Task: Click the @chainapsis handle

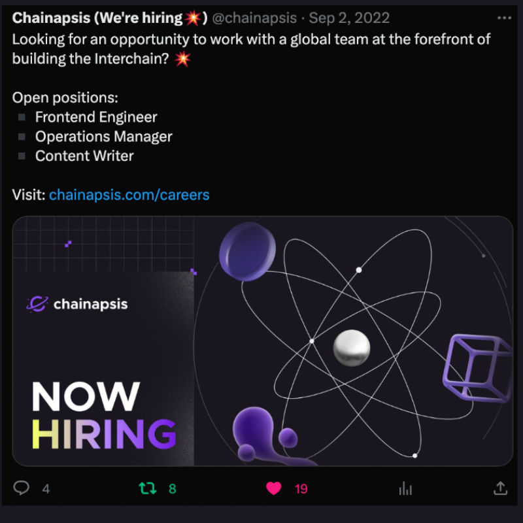Action: click(254, 18)
